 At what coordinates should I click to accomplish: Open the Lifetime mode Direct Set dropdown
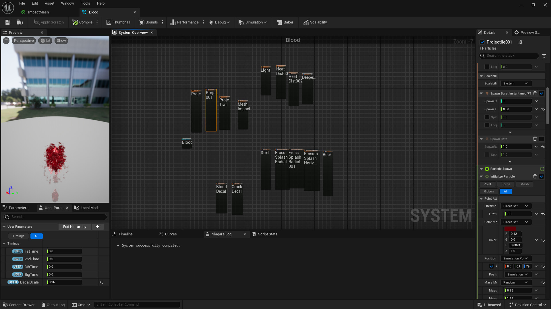pos(516,206)
